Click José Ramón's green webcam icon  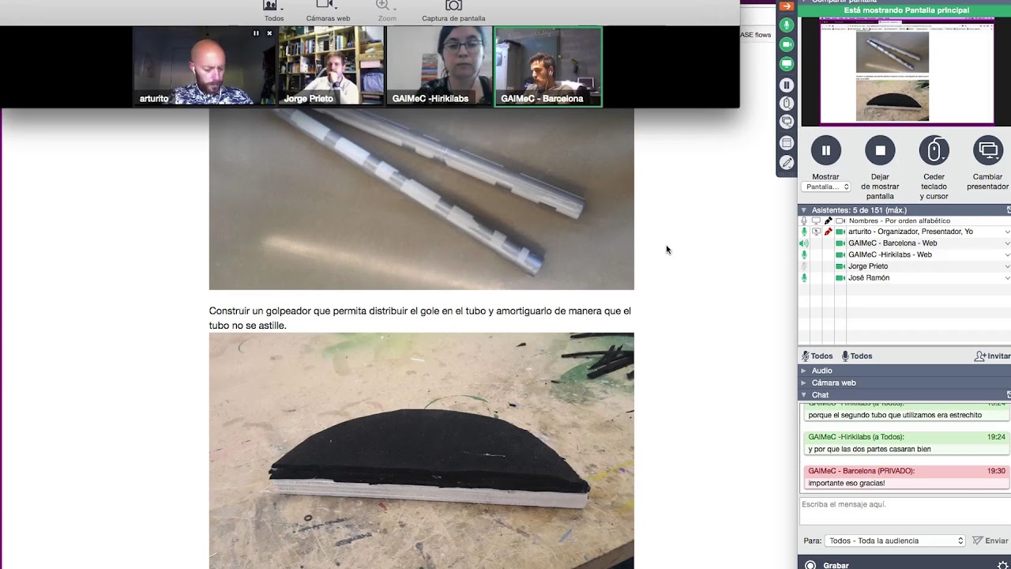(840, 278)
